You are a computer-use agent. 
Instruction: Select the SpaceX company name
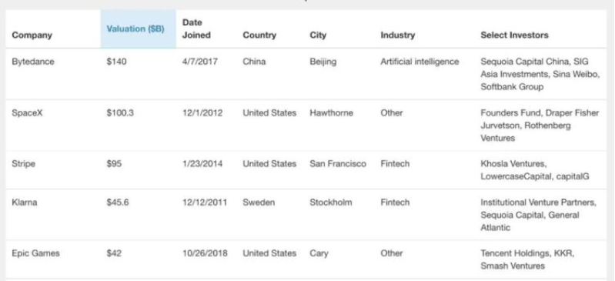pyautogui.click(x=25, y=113)
